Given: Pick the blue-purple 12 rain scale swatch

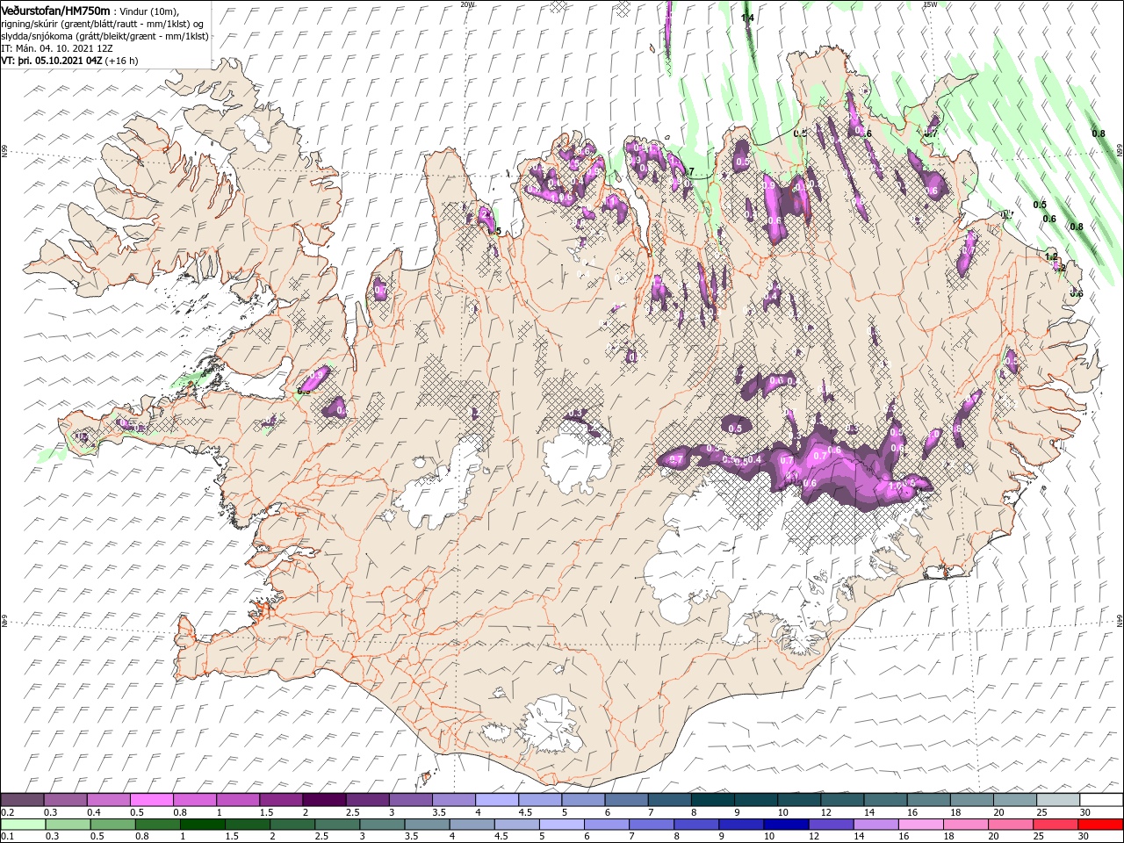Looking at the screenshot, I should [831, 825].
